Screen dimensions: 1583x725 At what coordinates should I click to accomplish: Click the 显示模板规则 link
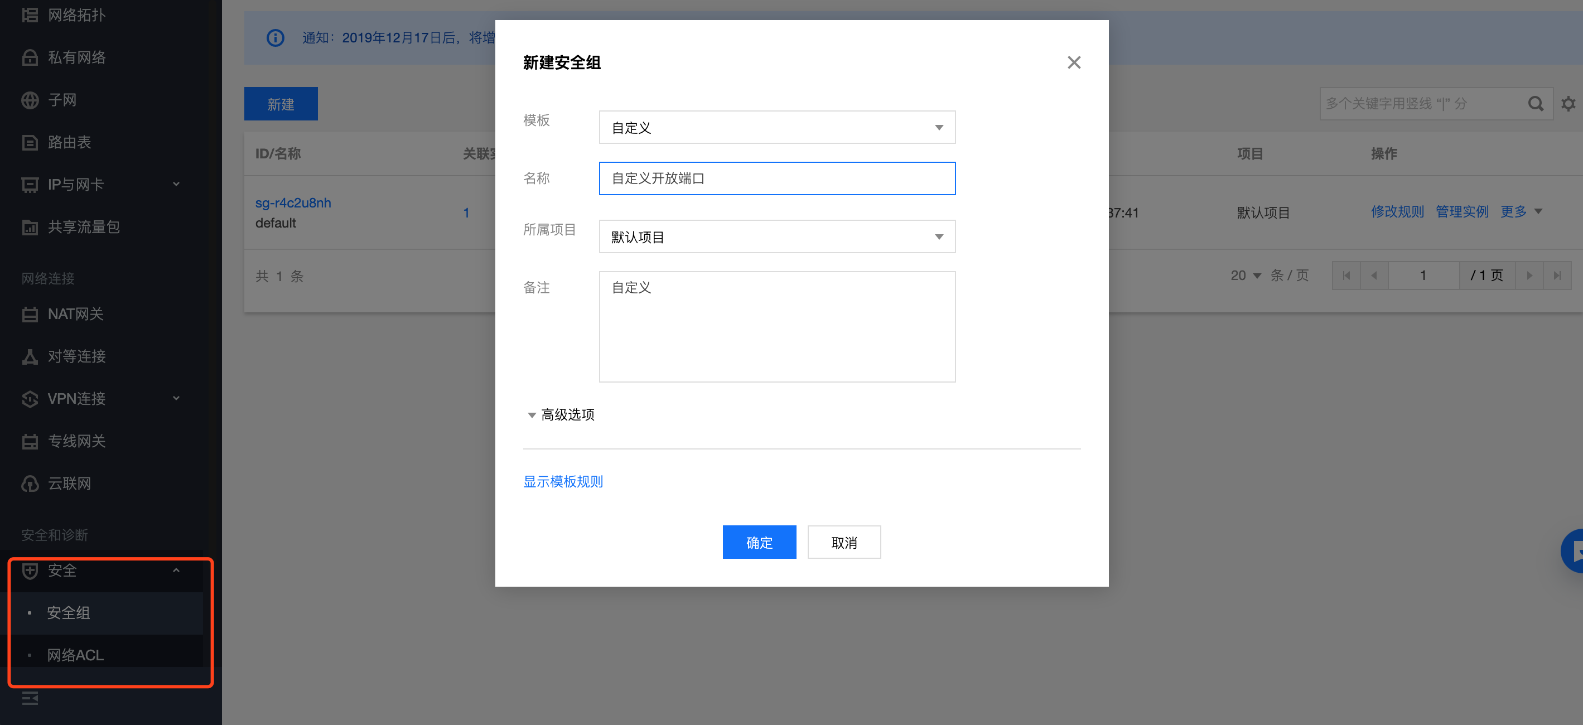[563, 482]
